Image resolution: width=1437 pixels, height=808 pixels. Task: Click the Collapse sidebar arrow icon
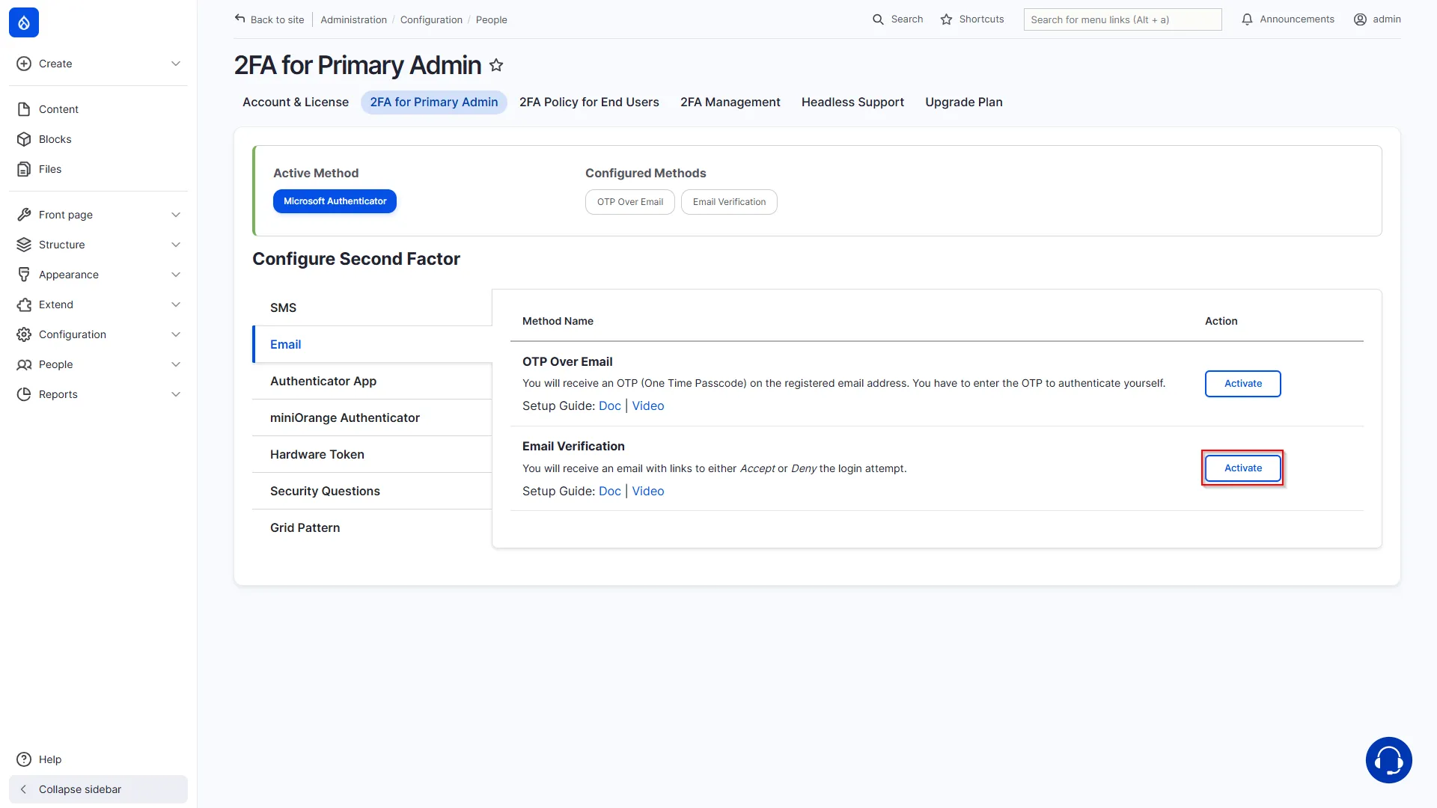[x=23, y=789]
